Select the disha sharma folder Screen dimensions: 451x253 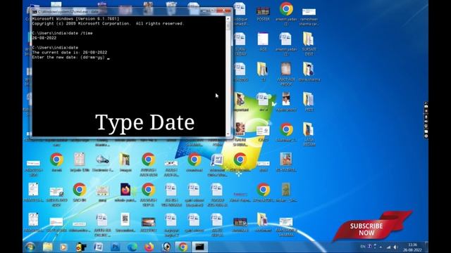click(x=309, y=72)
